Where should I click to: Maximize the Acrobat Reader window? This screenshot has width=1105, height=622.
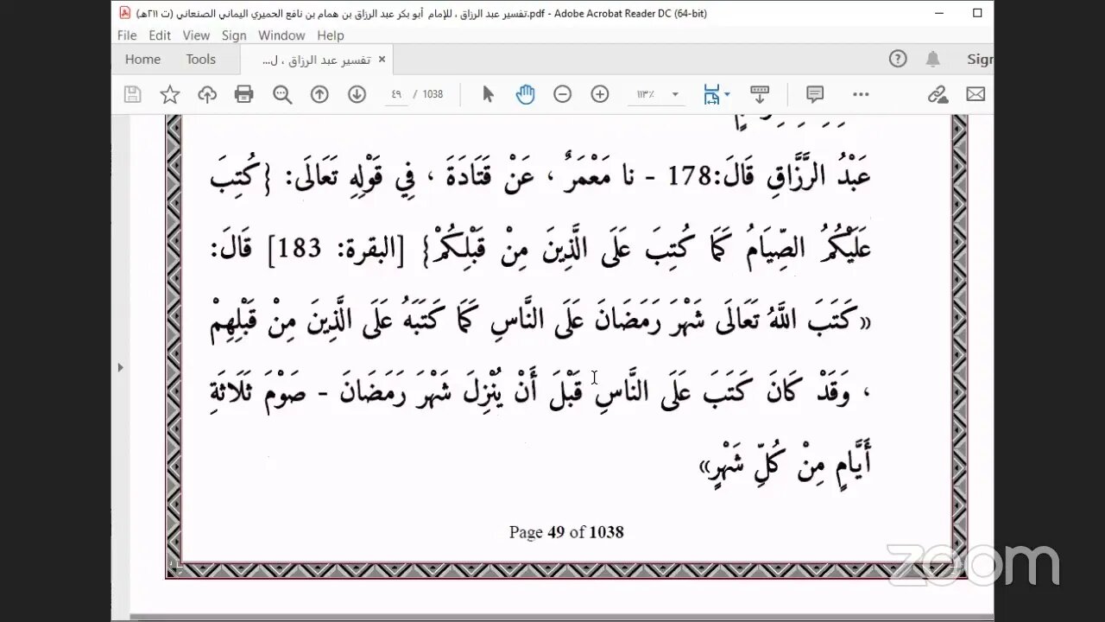point(977,13)
